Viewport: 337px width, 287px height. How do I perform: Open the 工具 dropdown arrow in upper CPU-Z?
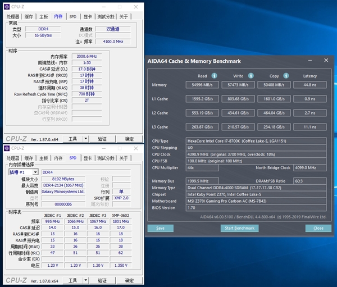pos(86,139)
